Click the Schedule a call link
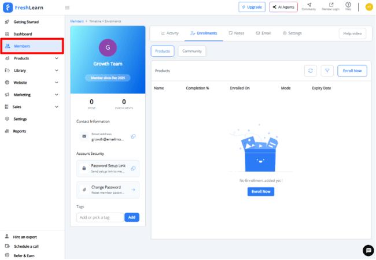Image resolution: width=376 pixels, height=260 pixels. pyautogui.click(x=26, y=246)
